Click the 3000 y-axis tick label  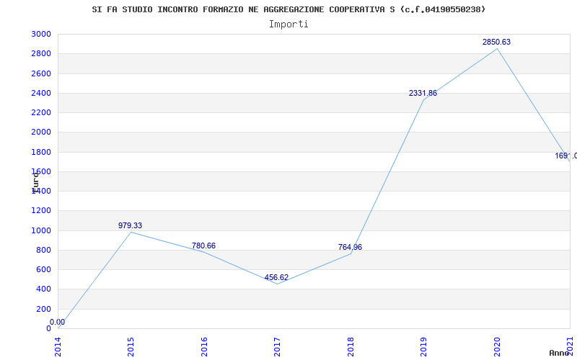tap(42, 34)
